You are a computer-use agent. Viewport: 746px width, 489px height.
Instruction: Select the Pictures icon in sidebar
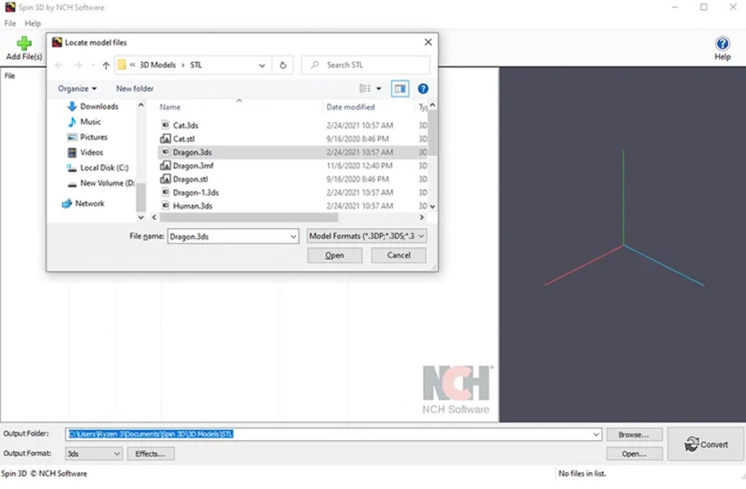pyautogui.click(x=73, y=137)
